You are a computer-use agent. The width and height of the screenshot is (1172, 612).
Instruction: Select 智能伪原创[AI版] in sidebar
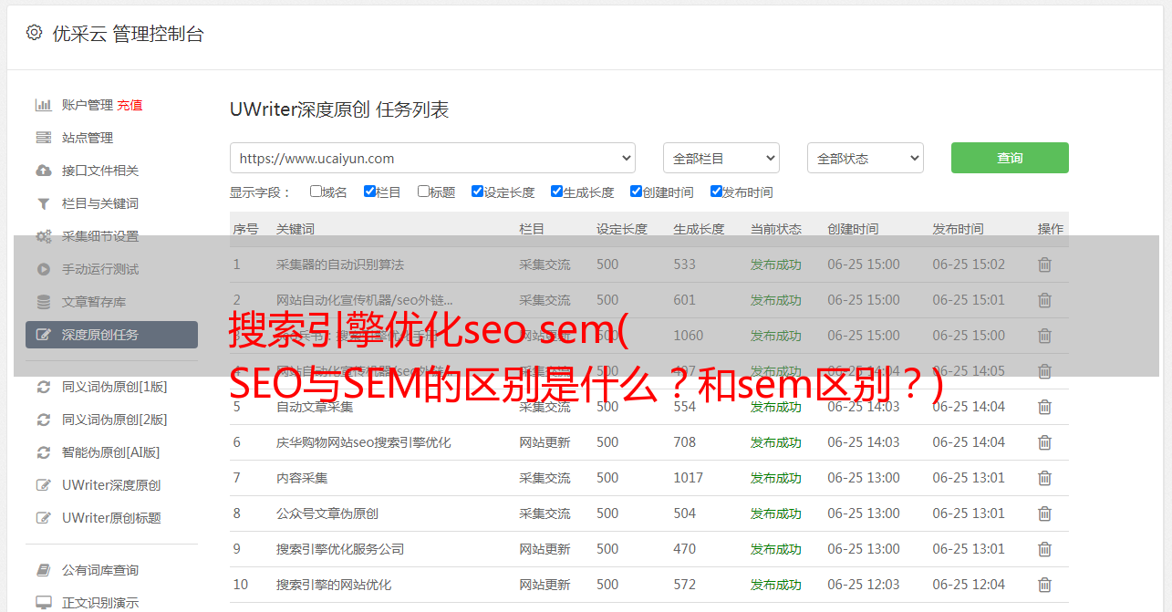pos(111,452)
